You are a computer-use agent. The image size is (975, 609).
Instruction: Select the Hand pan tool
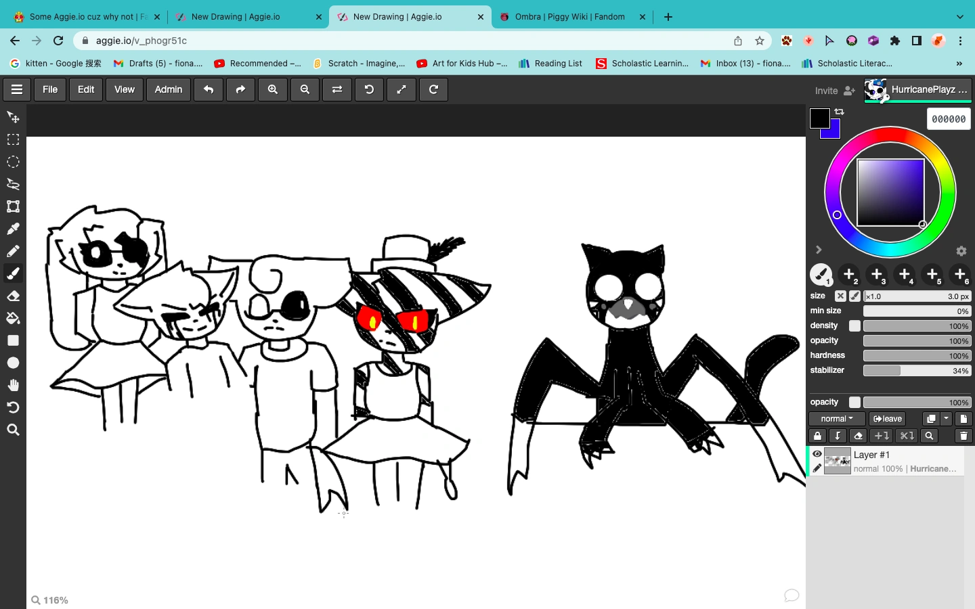pos(13,385)
